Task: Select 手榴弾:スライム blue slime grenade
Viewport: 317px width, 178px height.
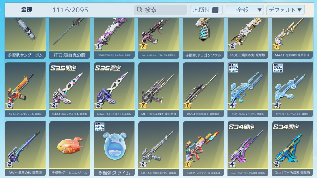Action: click(114, 148)
